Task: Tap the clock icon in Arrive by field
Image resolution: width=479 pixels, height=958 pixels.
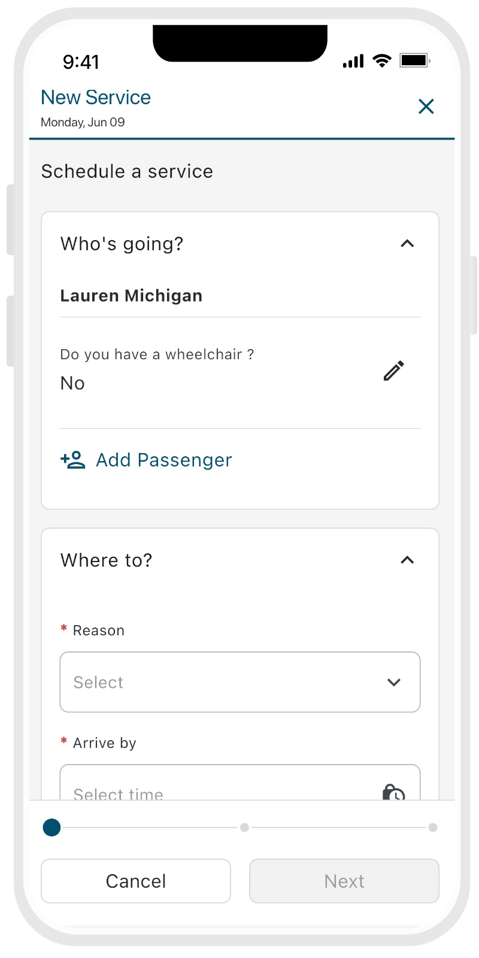Action: click(x=393, y=792)
